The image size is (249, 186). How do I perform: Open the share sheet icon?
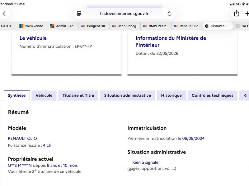point(237,13)
